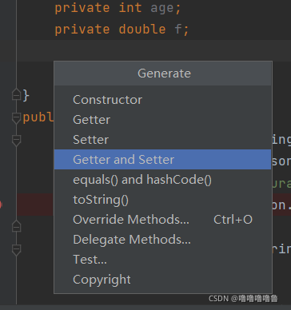Viewport: 291px width, 310px height.
Task: Choose toString() in the Generate list
Action: coord(162,200)
